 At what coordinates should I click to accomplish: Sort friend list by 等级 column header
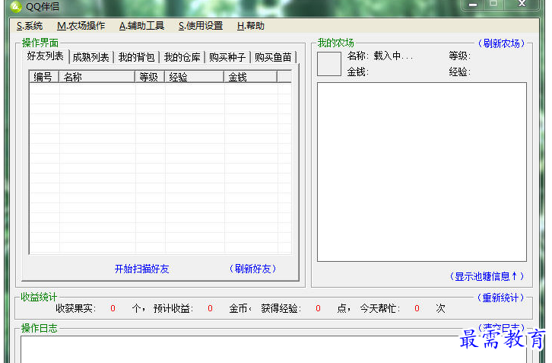click(x=150, y=77)
